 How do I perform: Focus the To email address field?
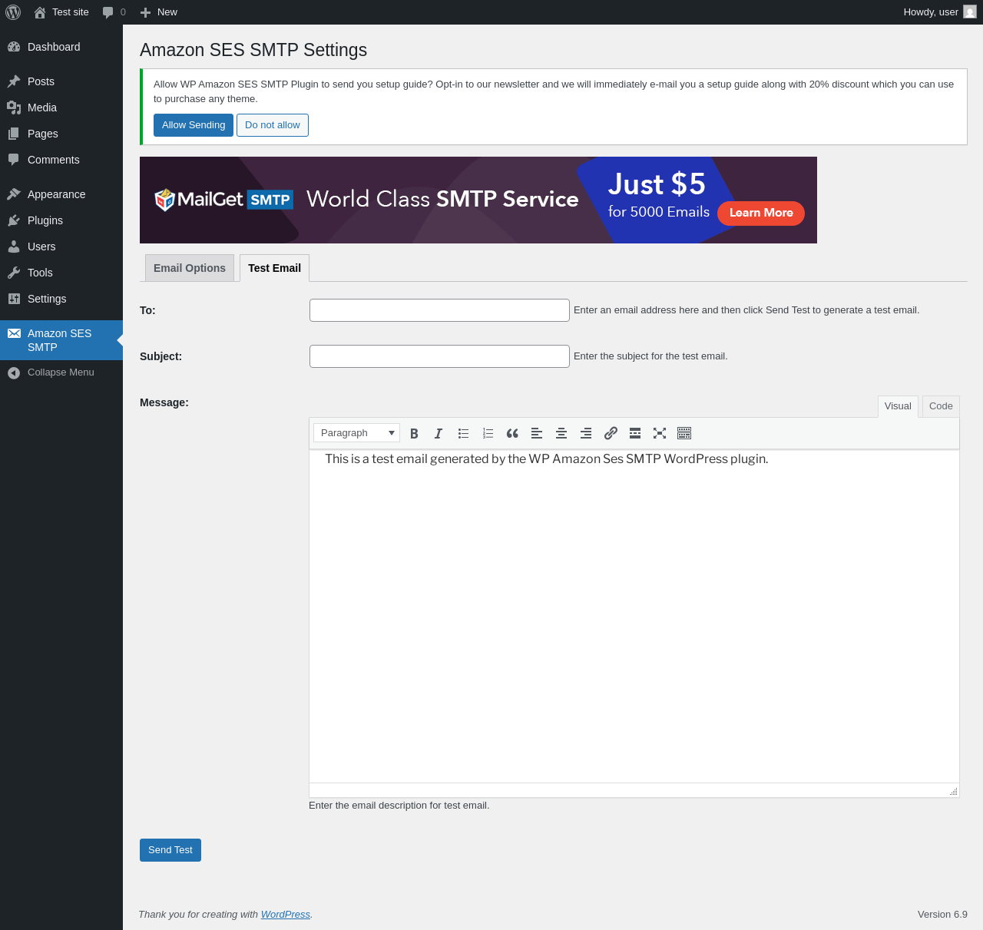[439, 310]
